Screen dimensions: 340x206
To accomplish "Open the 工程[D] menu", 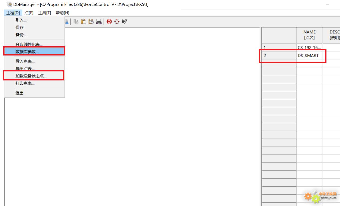I will pos(13,13).
